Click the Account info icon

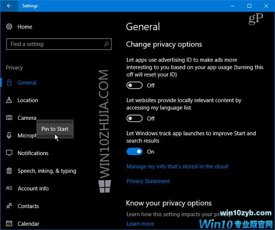pyautogui.click(x=9, y=188)
